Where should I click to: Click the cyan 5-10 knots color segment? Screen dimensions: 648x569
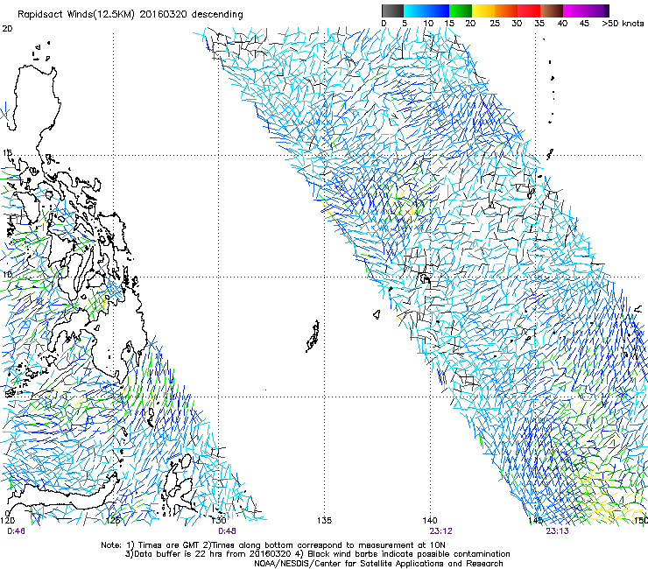coord(415,11)
